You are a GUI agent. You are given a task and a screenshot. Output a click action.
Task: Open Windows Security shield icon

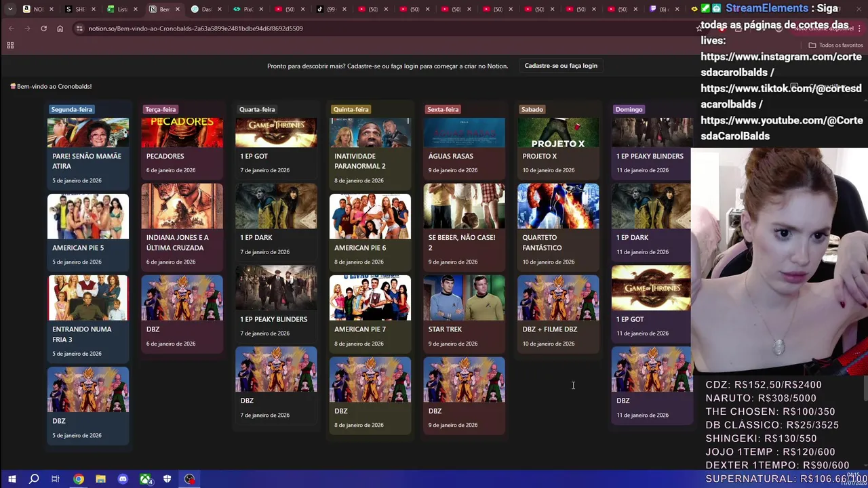pyautogui.click(x=167, y=479)
